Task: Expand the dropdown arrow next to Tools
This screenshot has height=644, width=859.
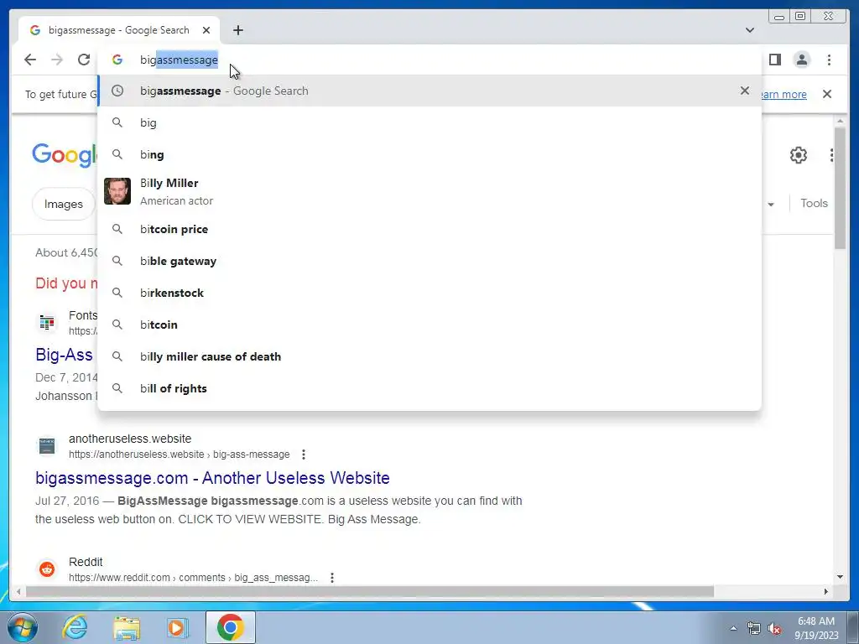Action: [x=771, y=205]
